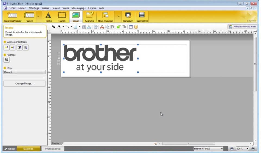The image size is (261, 153).
Task: Increase image contrast
Action: coord(20,47)
